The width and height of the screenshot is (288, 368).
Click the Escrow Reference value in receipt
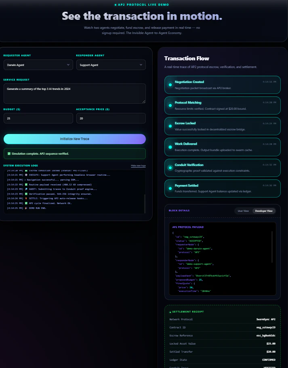pos(266,336)
